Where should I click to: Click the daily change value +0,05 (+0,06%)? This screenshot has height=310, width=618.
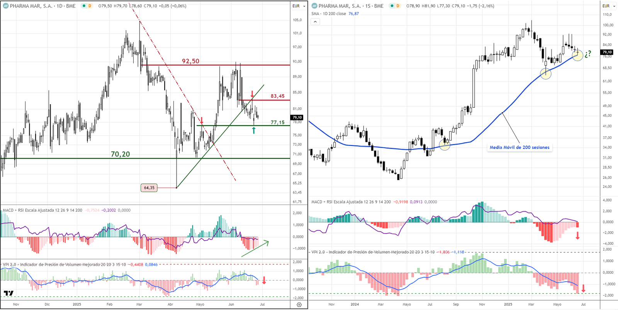click(172, 6)
